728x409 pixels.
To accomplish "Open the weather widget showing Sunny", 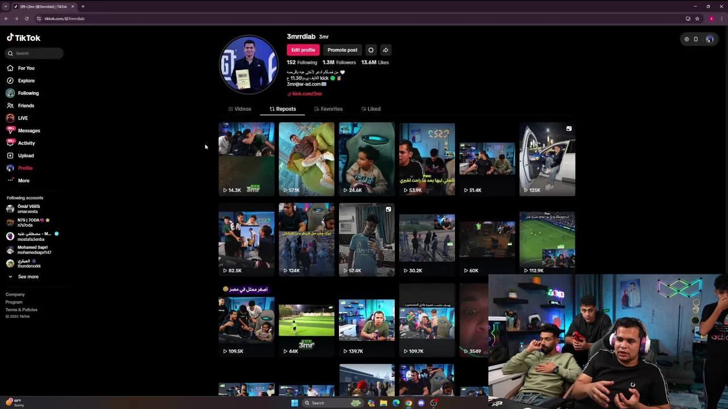I will point(14,403).
